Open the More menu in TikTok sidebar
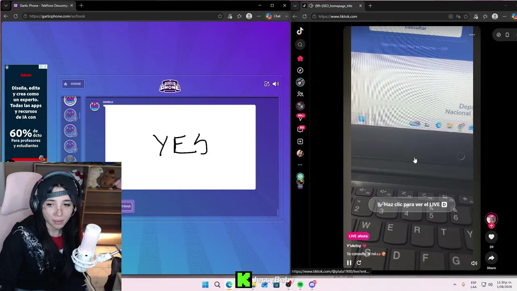The height and width of the screenshot is (291, 517). (x=300, y=165)
